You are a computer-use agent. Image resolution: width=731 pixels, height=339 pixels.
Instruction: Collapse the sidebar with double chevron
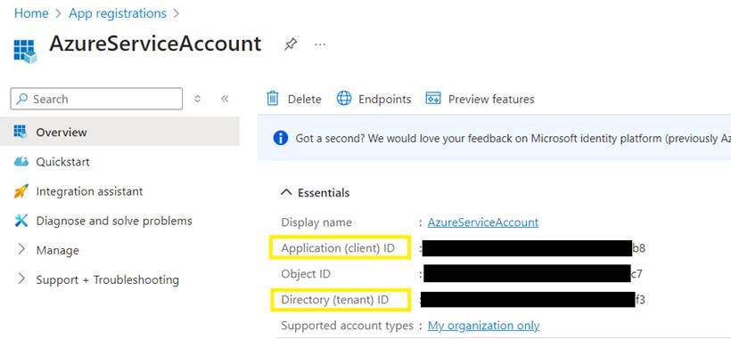225,99
